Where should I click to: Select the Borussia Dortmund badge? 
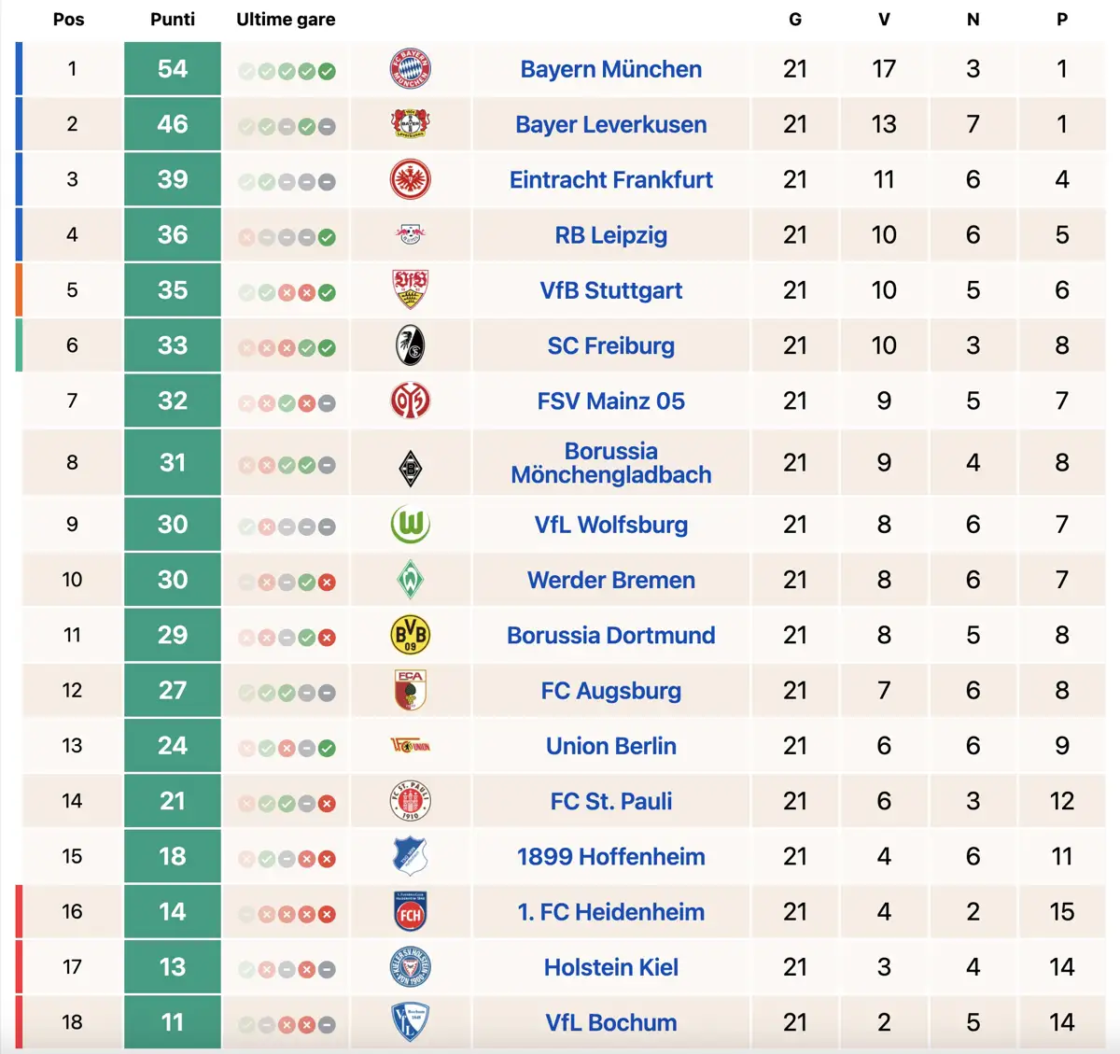tap(411, 635)
